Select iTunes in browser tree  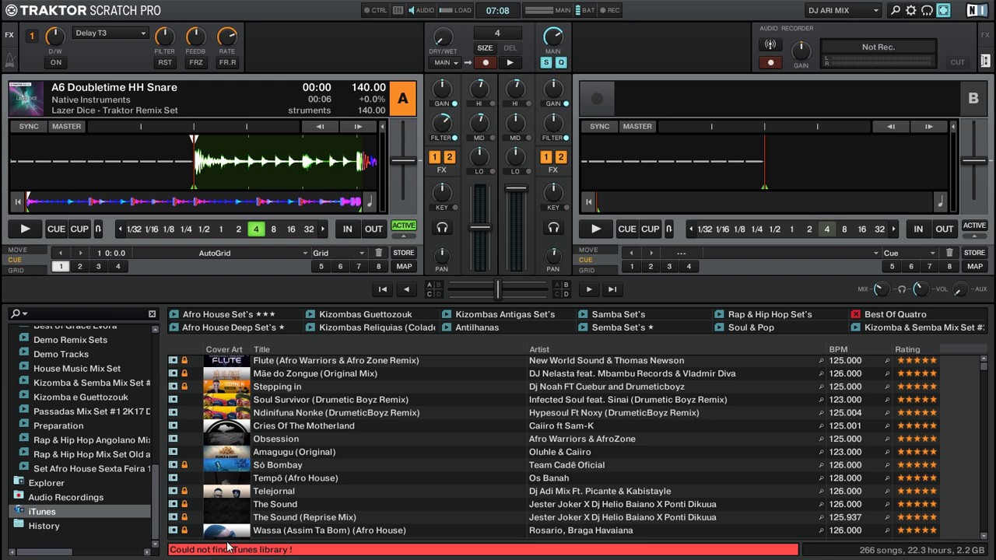click(x=42, y=511)
